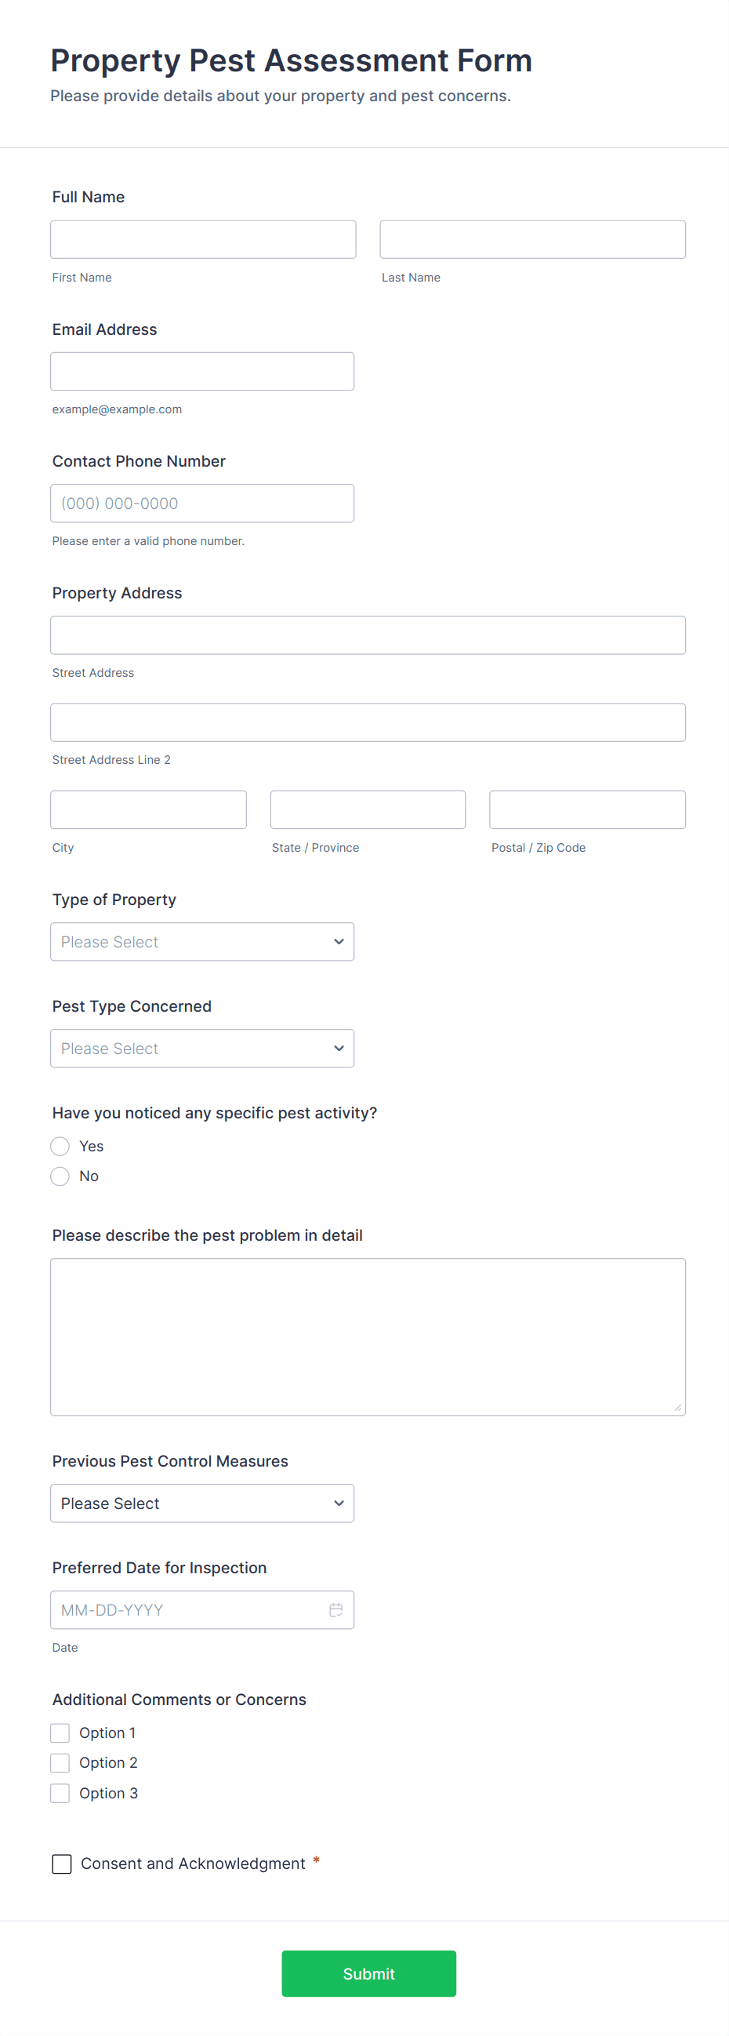This screenshot has height=2036, width=729.
Task: Open the Type of Property dropdown
Action: click(202, 941)
